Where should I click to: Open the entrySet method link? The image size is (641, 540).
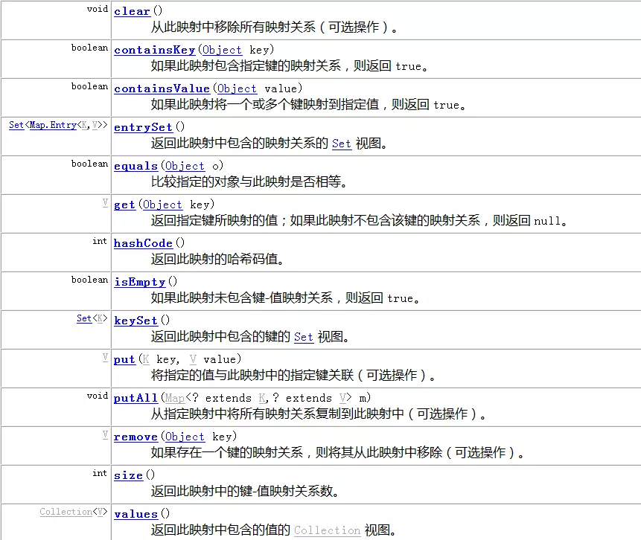[x=143, y=127]
